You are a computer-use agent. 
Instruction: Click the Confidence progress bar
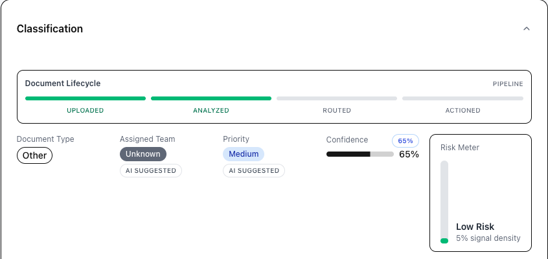point(360,154)
